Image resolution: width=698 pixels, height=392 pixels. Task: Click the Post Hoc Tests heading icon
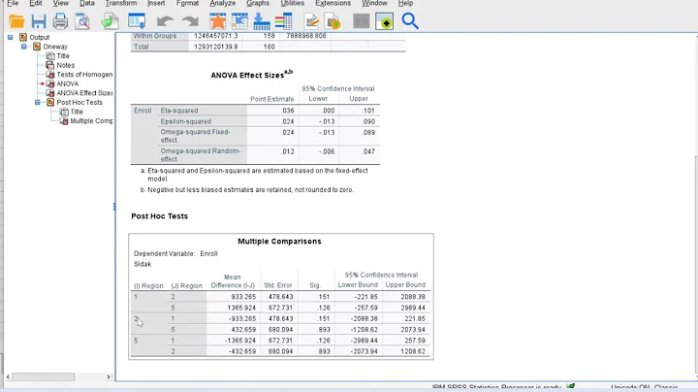tap(50, 103)
